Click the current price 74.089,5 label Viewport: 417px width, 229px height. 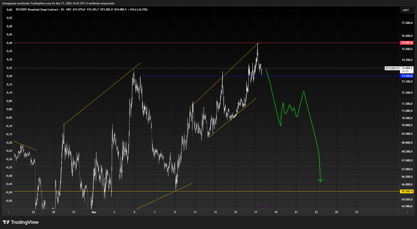407,68
